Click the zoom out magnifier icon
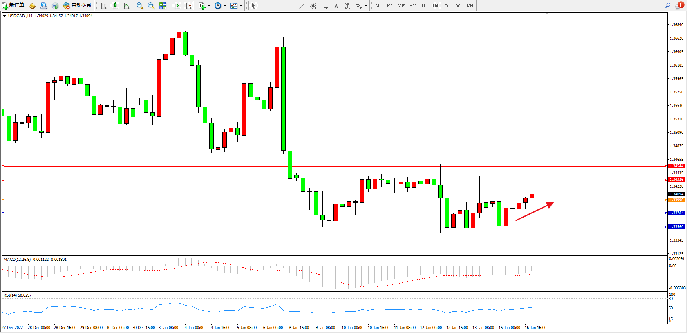The width and height of the screenshot is (687, 333). 151,6
